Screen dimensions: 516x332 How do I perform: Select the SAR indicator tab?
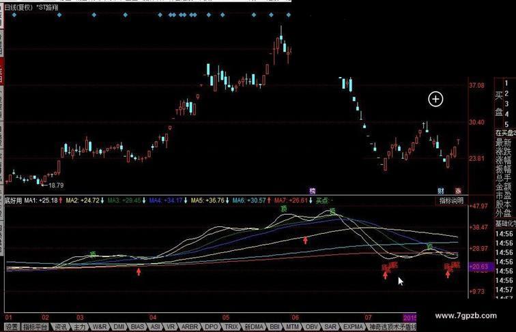(330, 327)
